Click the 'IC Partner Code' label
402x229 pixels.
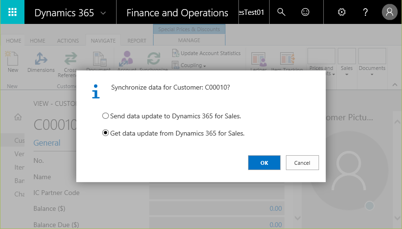click(57, 193)
